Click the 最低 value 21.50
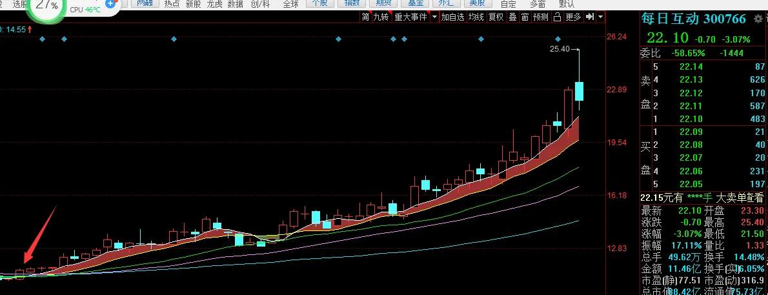 [x=751, y=234]
